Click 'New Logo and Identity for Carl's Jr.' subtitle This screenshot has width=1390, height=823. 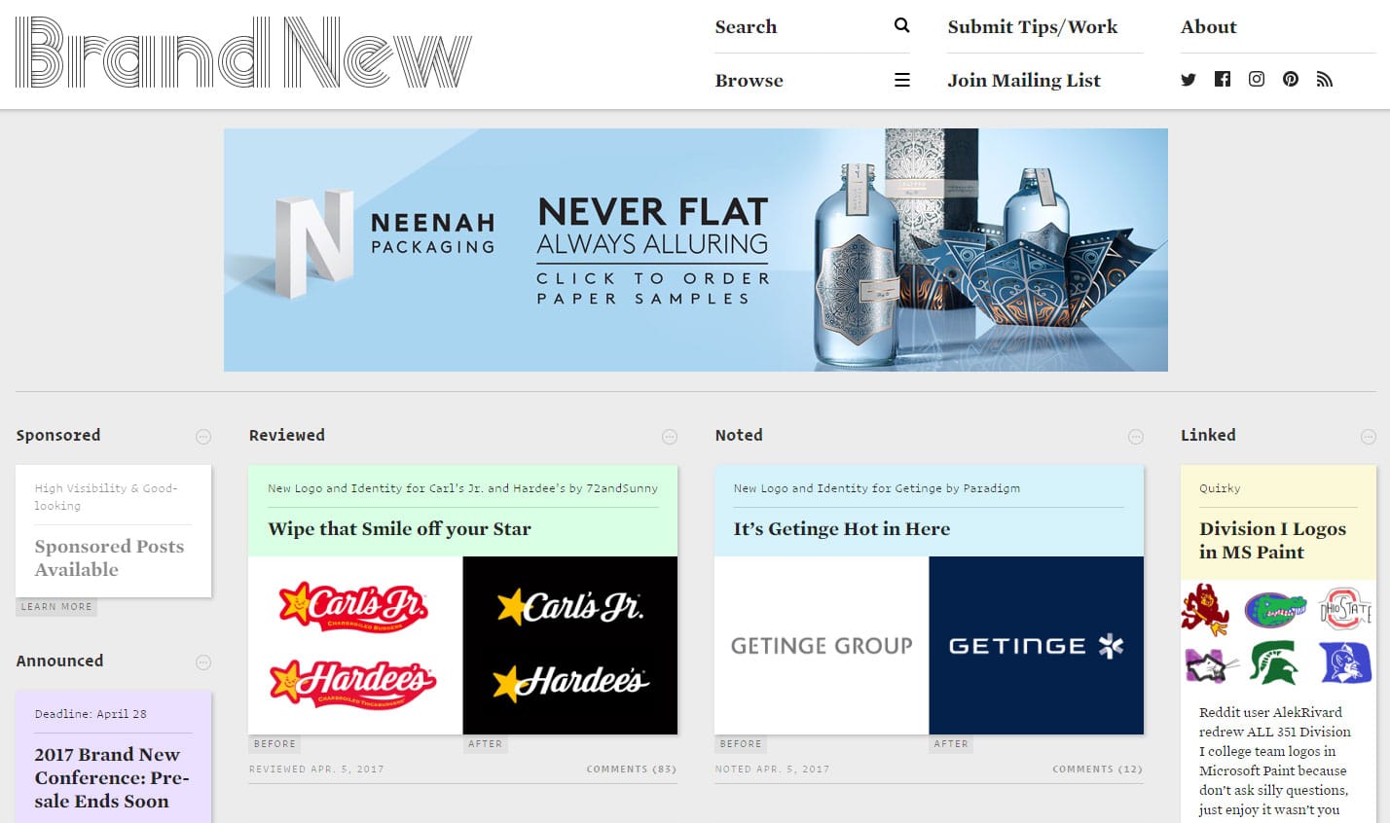tap(463, 488)
